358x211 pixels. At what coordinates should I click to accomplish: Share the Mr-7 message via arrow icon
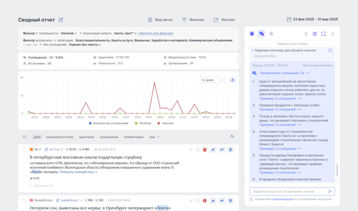click(222, 149)
